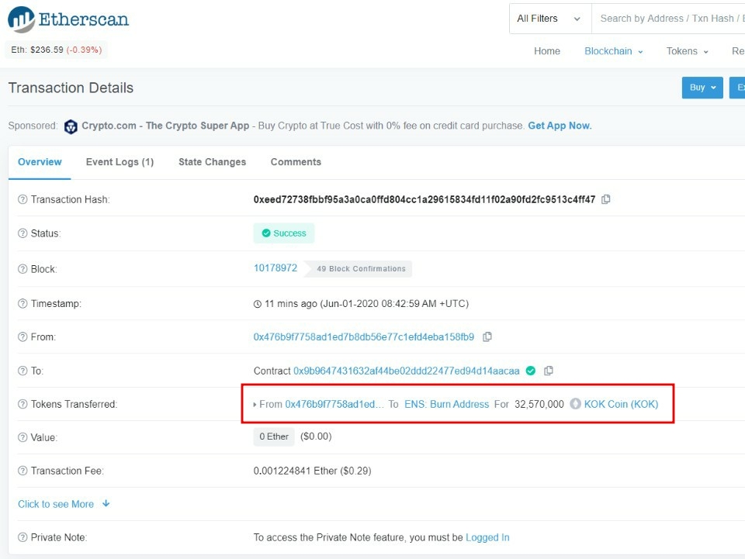Click help icon next to To
Screen dimensions: 745x559
23,371
